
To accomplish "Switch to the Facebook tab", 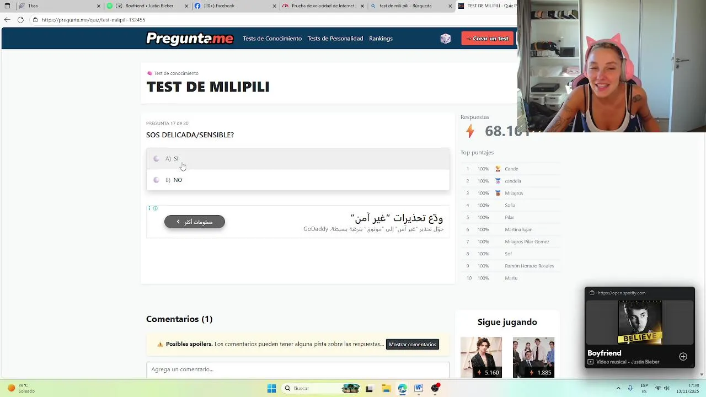I will [235, 6].
